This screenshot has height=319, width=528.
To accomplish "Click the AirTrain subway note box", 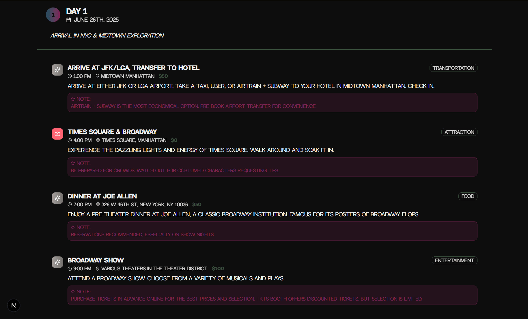I will point(272,103).
